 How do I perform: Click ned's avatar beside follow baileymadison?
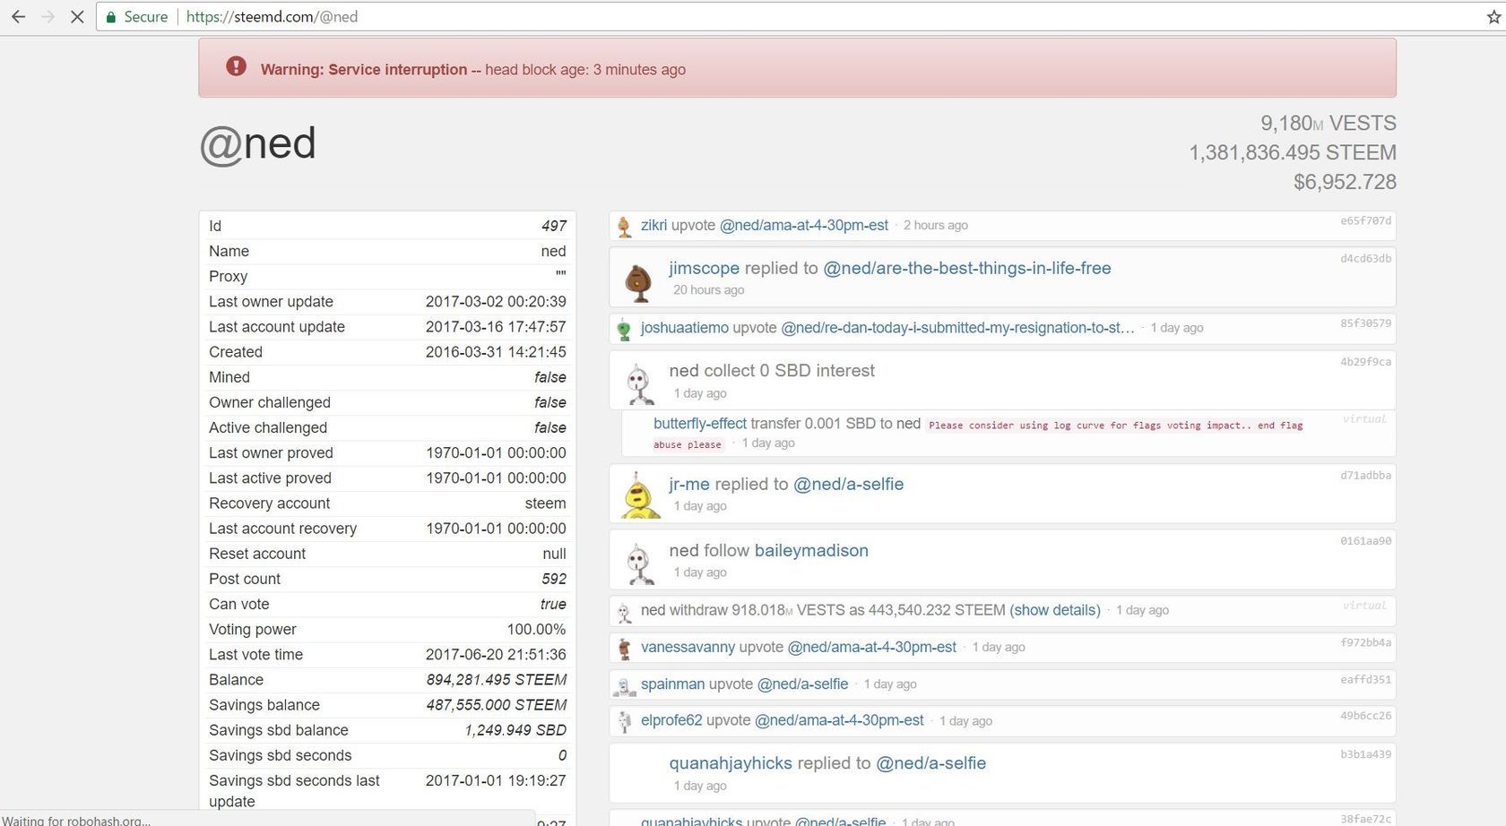[639, 564]
